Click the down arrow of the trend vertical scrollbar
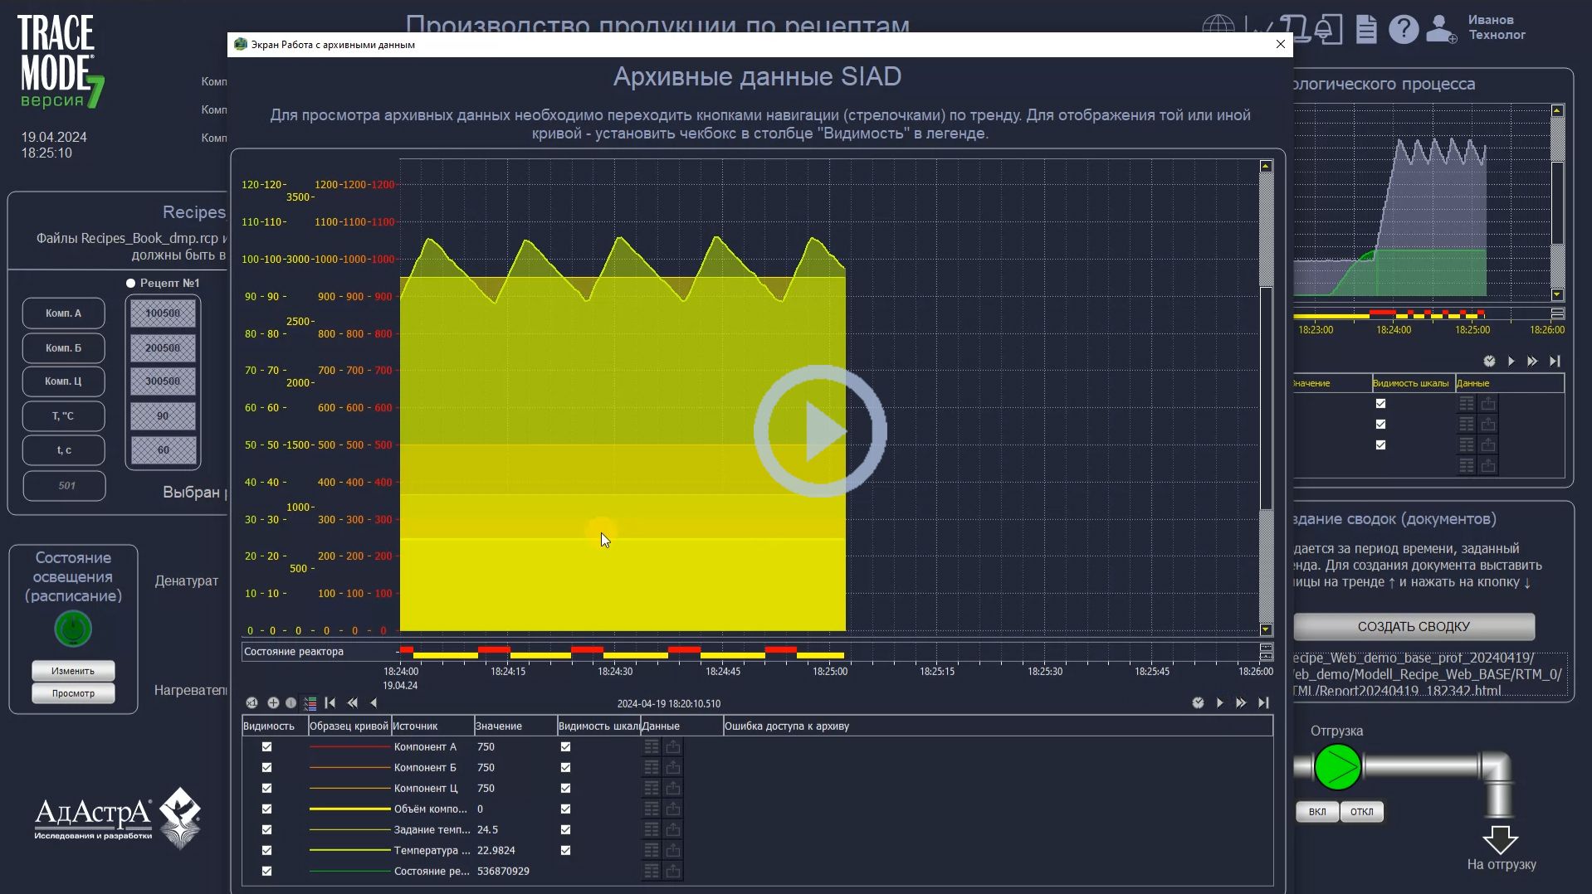 point(1266,629)
